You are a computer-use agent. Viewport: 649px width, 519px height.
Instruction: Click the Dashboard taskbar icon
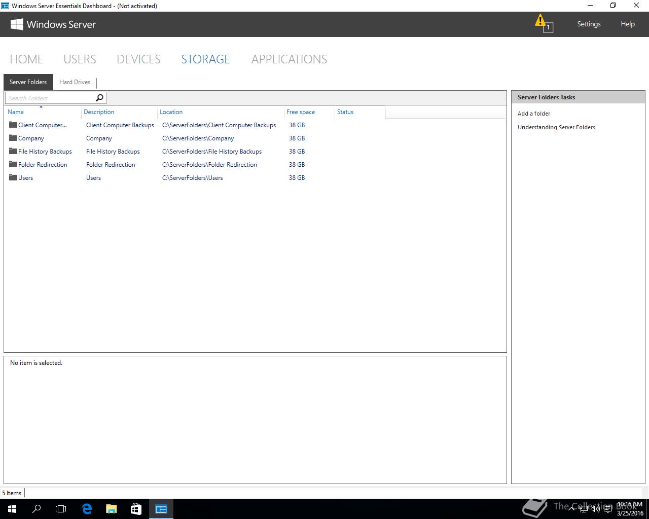[x=161, y=509]
